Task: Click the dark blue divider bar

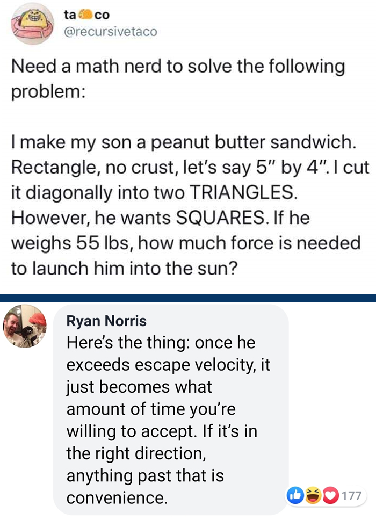Action: 188,298
